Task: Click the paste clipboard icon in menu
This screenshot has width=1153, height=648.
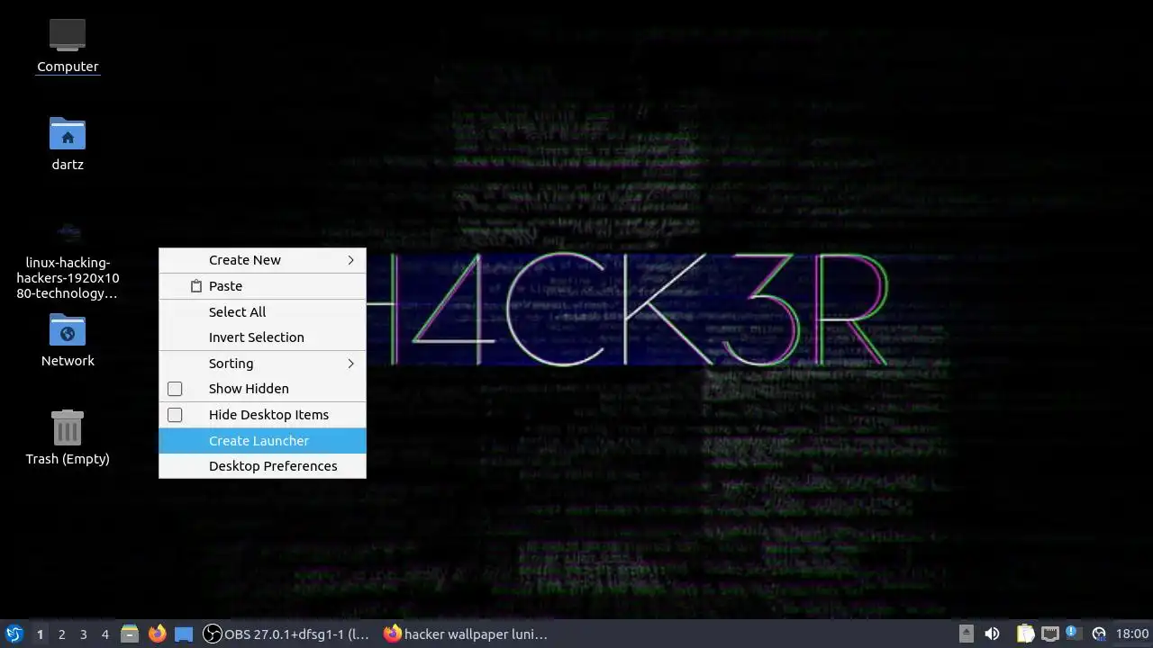Action: 196,286
